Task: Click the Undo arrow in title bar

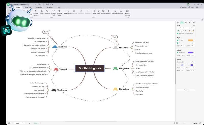Action: (32, 4)
